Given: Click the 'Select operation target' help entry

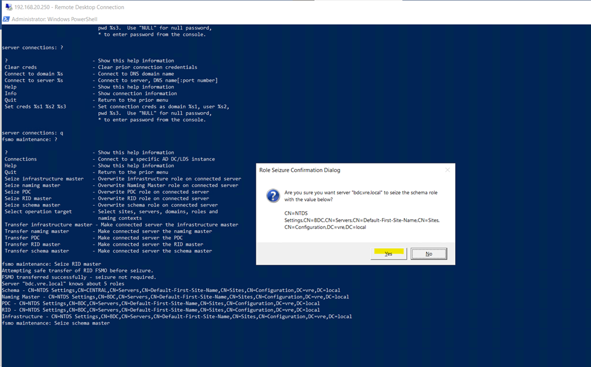Looking at the screenshot, I should tap(36, 211).
